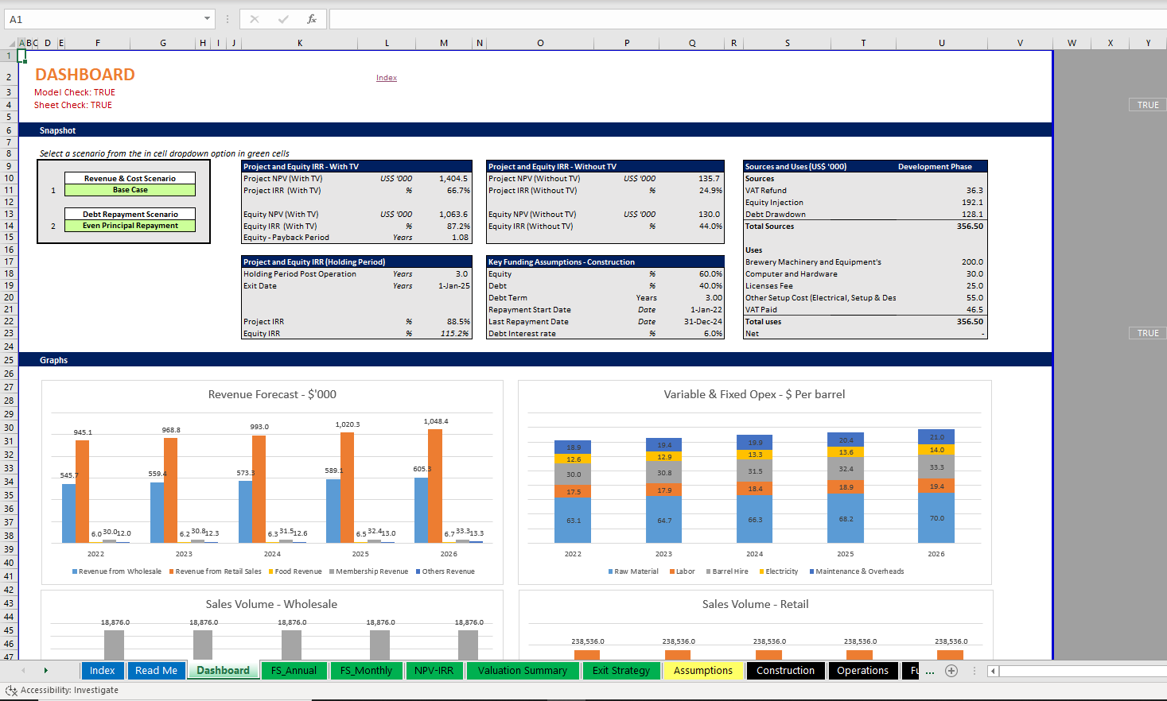The image size is (1167, 701).
Task: Click the Cancel (X) icon on the formula bar
Action: [255, 19]
